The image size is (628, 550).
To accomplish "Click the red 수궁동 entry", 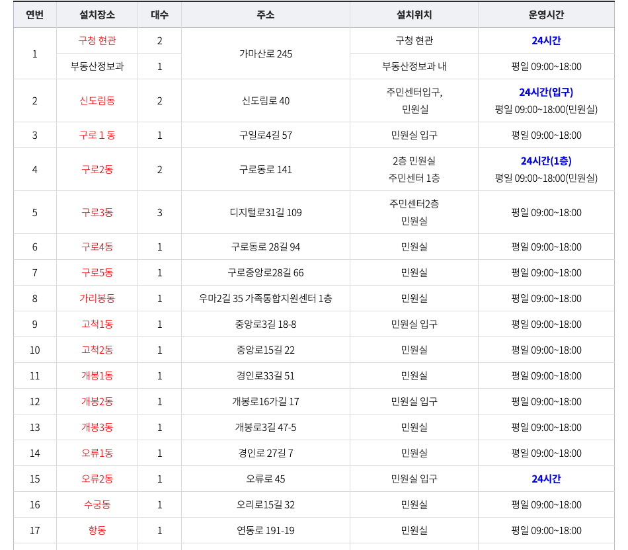I will tap(97, 504).
